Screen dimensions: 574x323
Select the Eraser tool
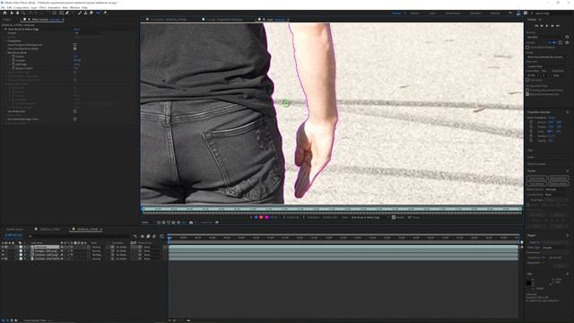91,13
